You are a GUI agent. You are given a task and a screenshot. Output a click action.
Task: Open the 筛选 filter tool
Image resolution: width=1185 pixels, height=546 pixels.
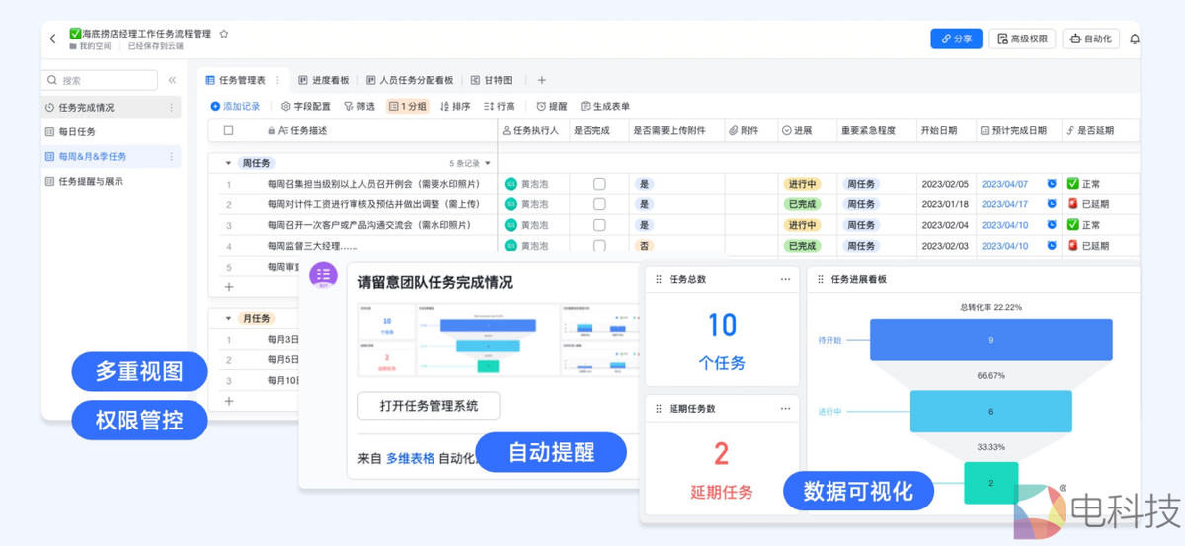tap(359, 106)
